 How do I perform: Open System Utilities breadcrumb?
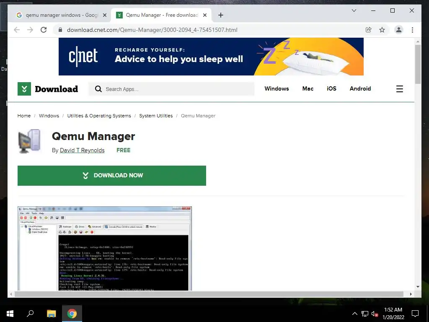tap(156, 116)
